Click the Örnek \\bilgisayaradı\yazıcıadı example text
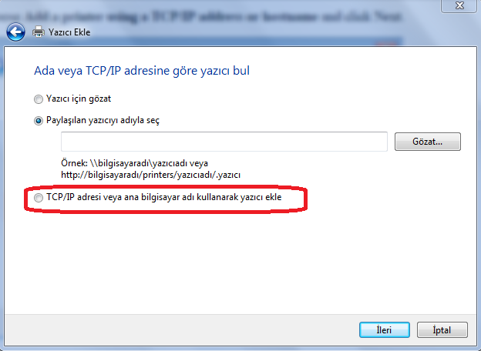Image resolution: width=481 pixels, height=351 pixels. point(134,163)
